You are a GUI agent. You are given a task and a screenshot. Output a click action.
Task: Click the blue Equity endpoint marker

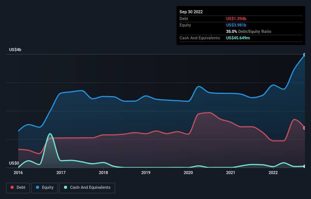click(305, 54)
